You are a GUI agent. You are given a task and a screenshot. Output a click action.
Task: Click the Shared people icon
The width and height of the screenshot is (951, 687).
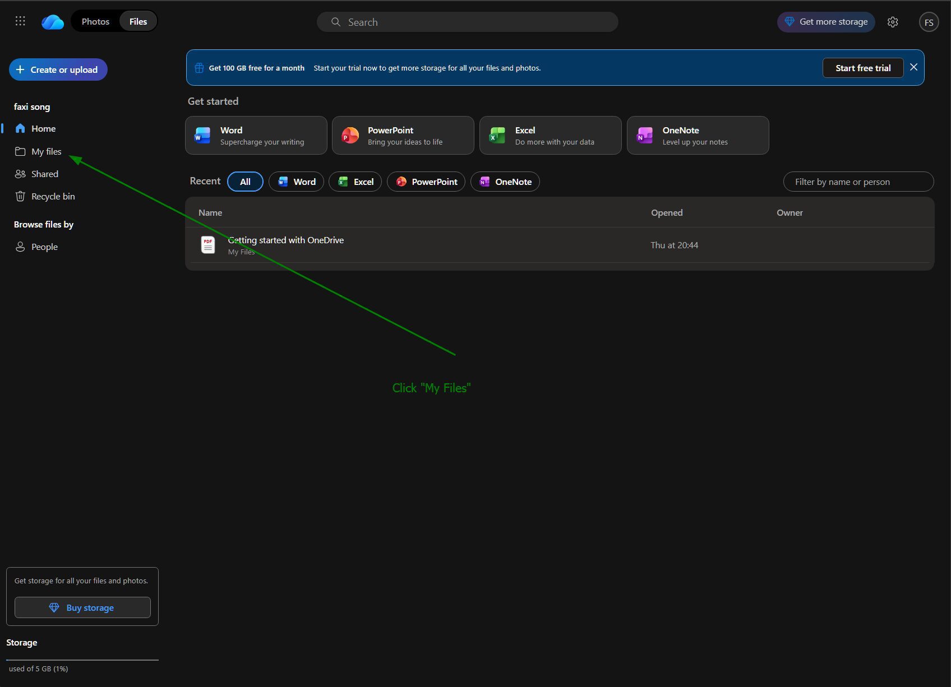pos(20,174)
